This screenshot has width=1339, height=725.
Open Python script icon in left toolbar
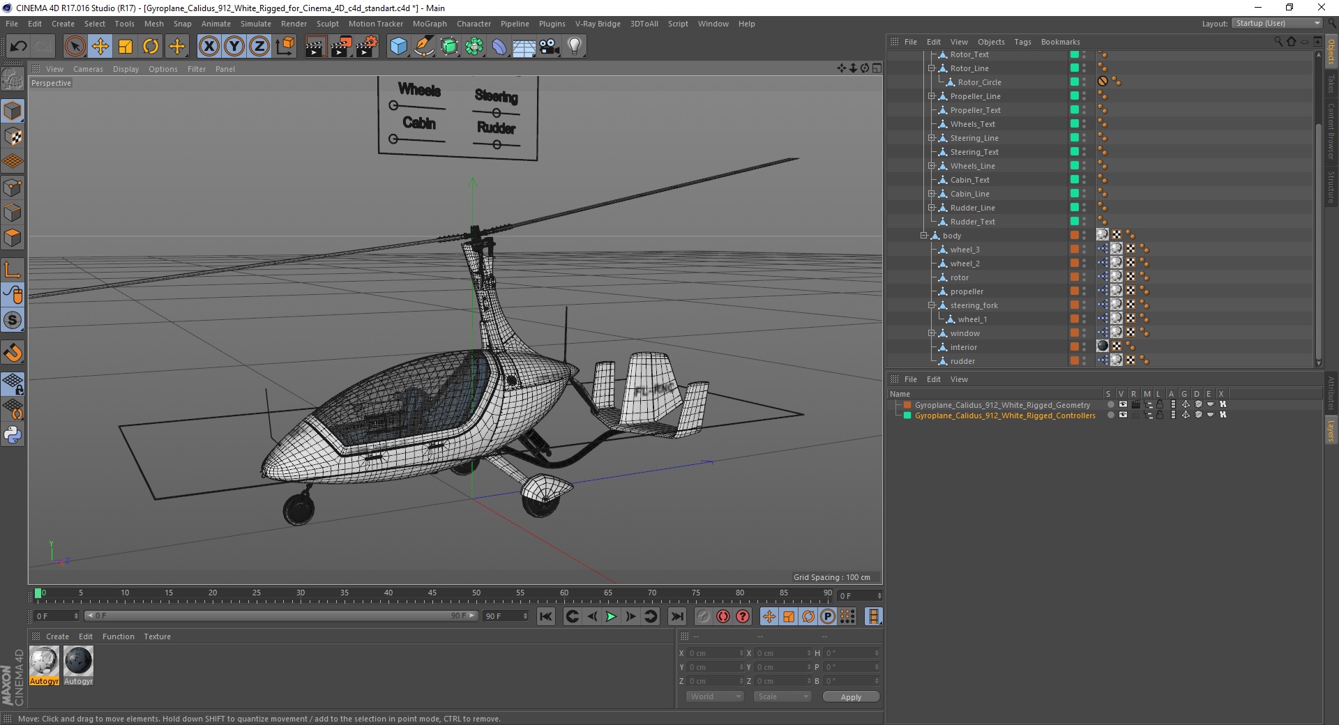coord(13,435)
